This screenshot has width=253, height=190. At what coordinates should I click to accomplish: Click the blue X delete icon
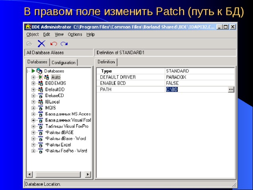(x=42, y=44)
